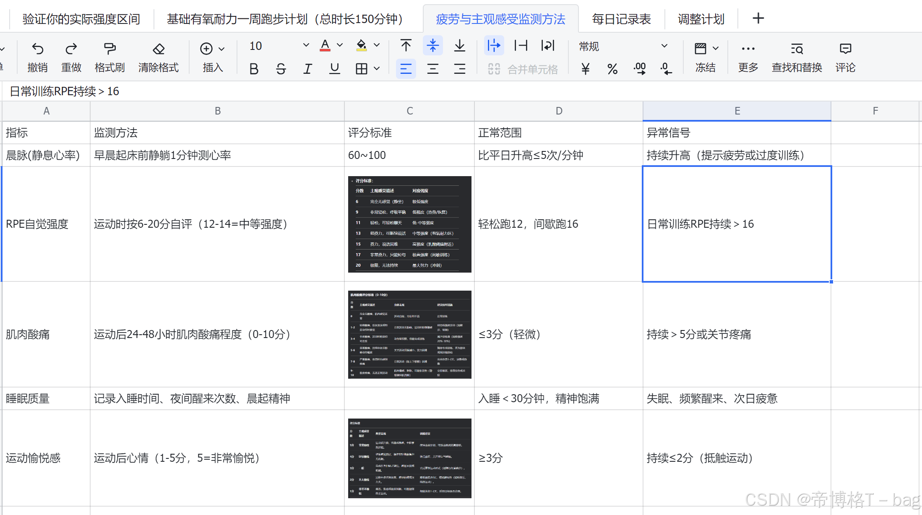This screenshot has width=922, height=515.
Task: Apply bold formatting with the B icon
Action: 253,69
